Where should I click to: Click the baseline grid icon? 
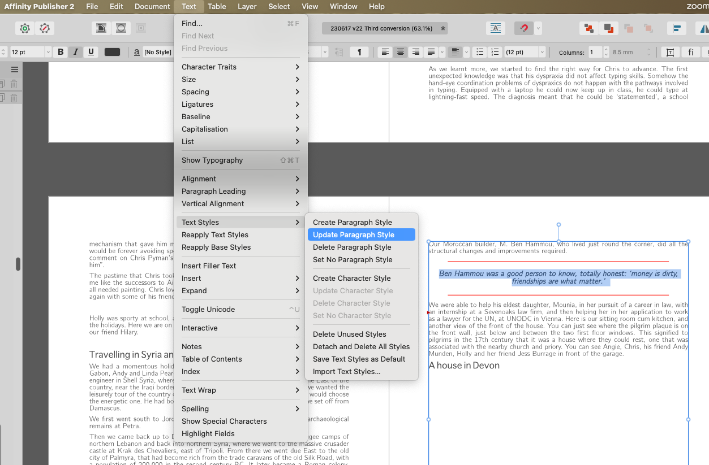coord(495,28)
